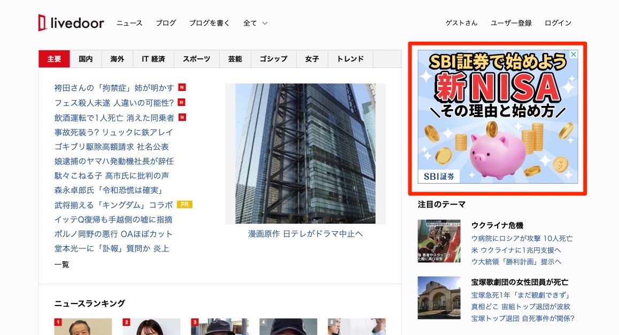
Task: Switch to the 芸能 tab
Action: click(x=235, y=59)
